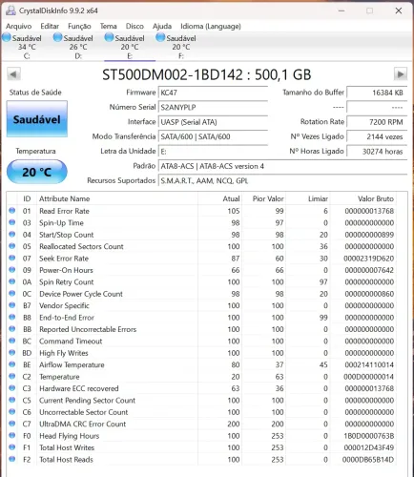Click status icon for High Fly Writes

12,352
